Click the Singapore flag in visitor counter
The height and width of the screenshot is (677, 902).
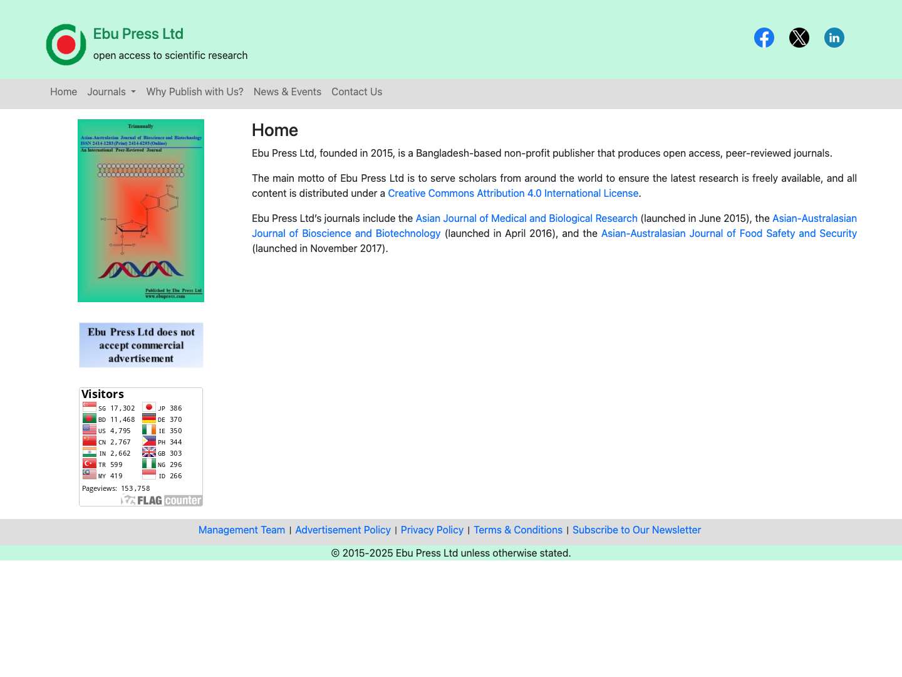89,406
